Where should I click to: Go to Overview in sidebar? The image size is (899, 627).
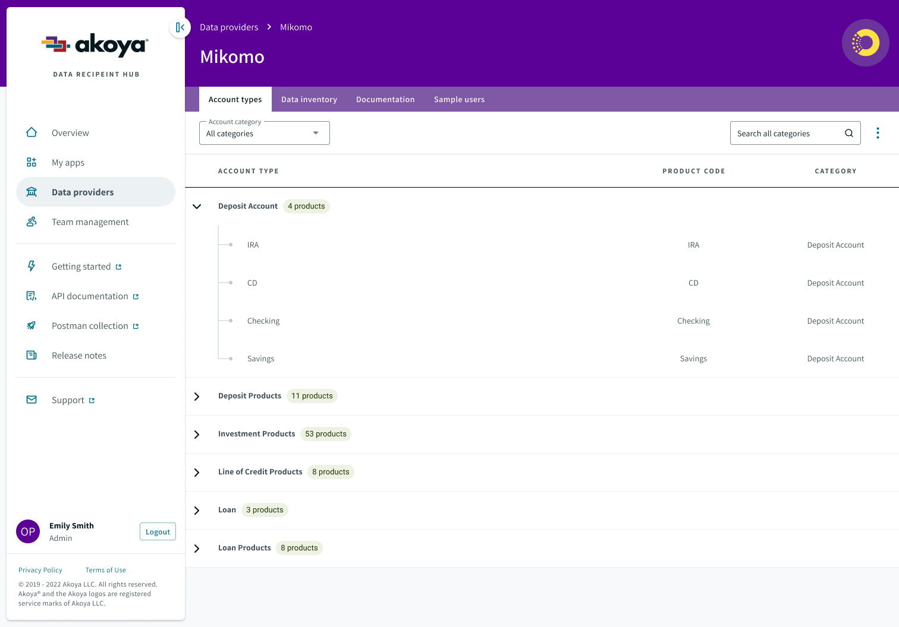tap(96, 132)
